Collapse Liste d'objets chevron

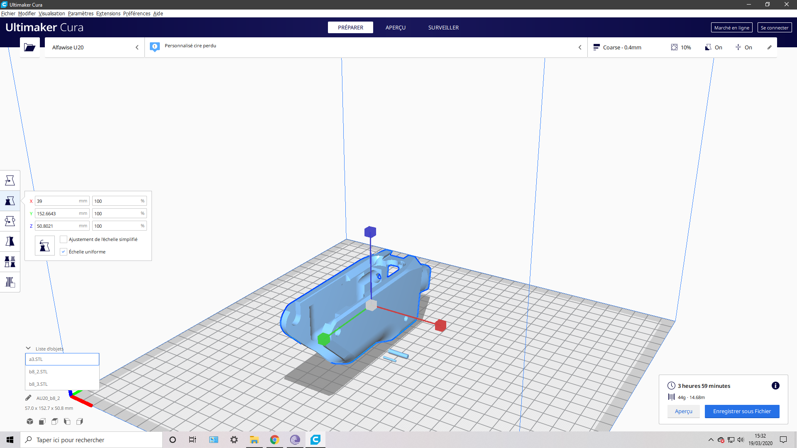point(28,348)
